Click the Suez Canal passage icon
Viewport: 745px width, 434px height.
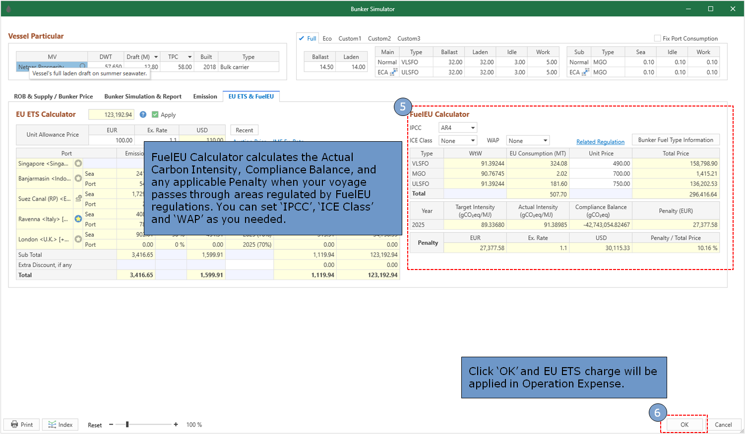point(78,198)
